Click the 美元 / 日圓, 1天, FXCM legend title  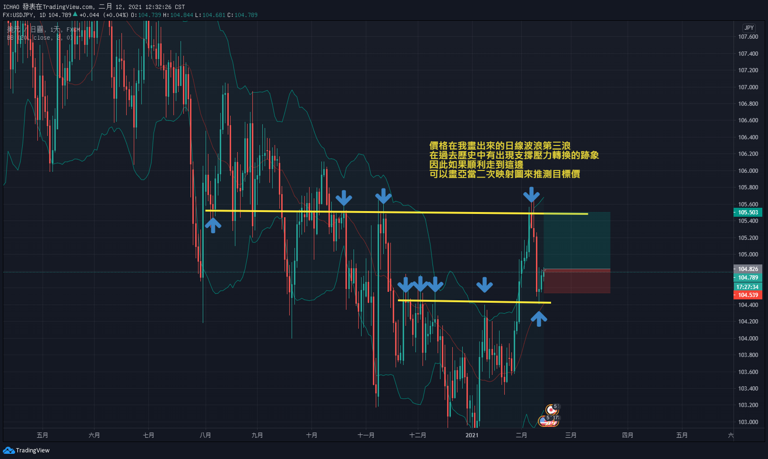[x=43, y=29]
